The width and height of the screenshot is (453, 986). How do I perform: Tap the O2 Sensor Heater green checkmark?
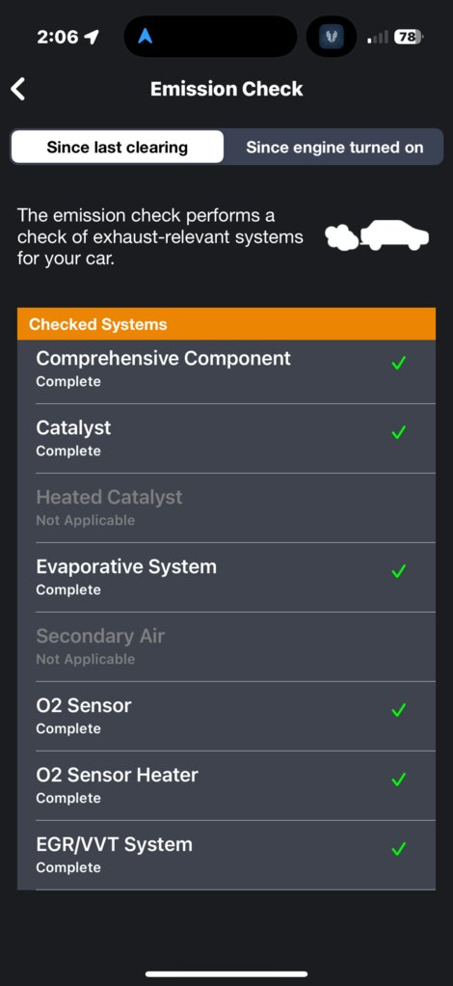(398, 780)
